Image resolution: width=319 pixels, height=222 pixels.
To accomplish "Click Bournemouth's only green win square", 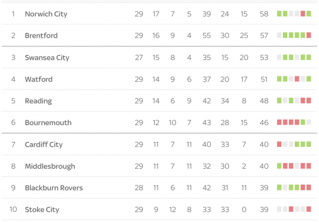I will (303, 123).
